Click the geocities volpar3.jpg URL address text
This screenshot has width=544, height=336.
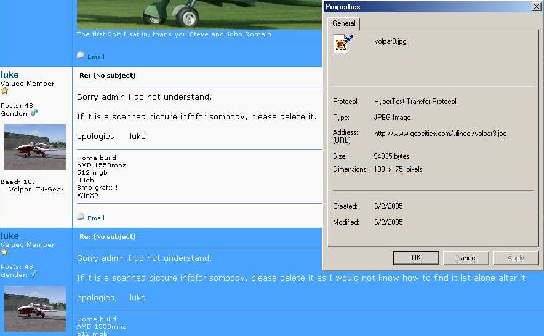pyautogui.click(x=440, y=134)
